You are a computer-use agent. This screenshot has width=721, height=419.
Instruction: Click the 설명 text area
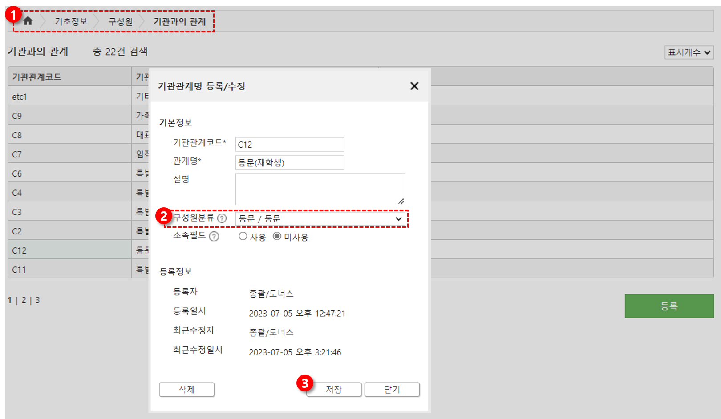320,189
